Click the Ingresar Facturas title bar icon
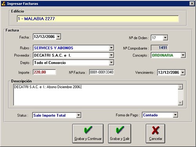196x147 pixels. (x=4, y=4)
